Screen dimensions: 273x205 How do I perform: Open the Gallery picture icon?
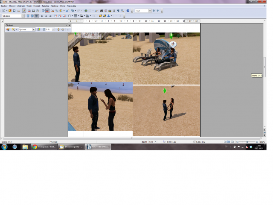point(110,11)
